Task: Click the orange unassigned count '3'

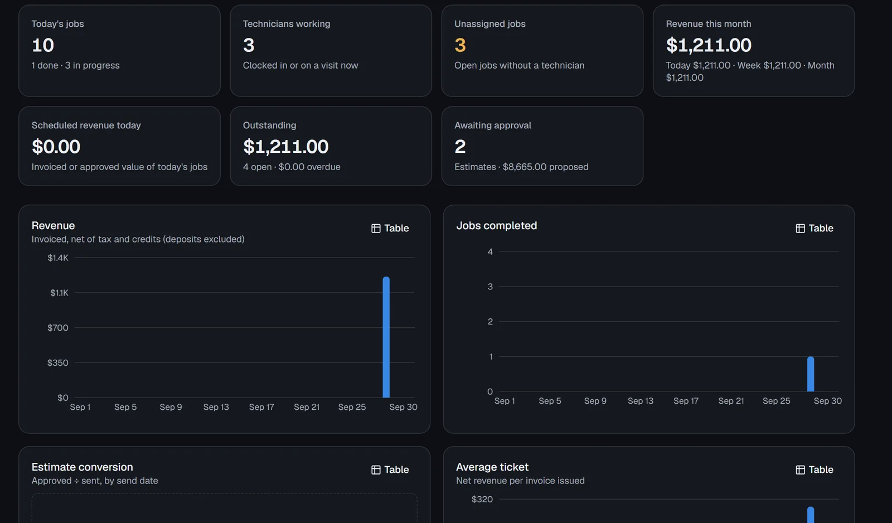Action: coord(460,45)
